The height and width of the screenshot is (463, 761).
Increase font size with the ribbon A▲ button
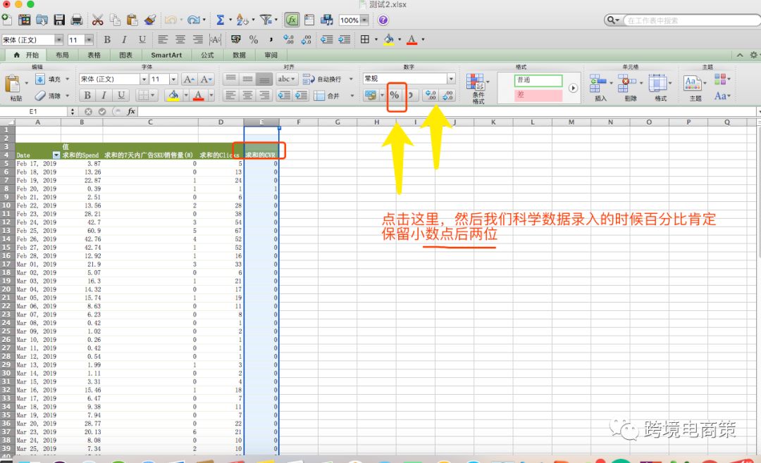click(189, 79)
